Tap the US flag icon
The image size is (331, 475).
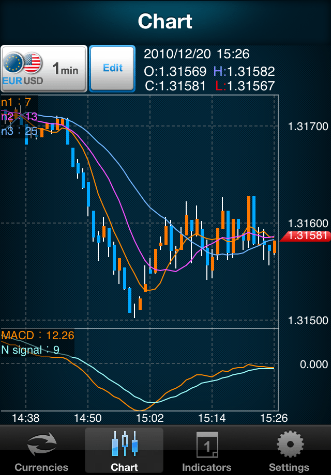32,63
